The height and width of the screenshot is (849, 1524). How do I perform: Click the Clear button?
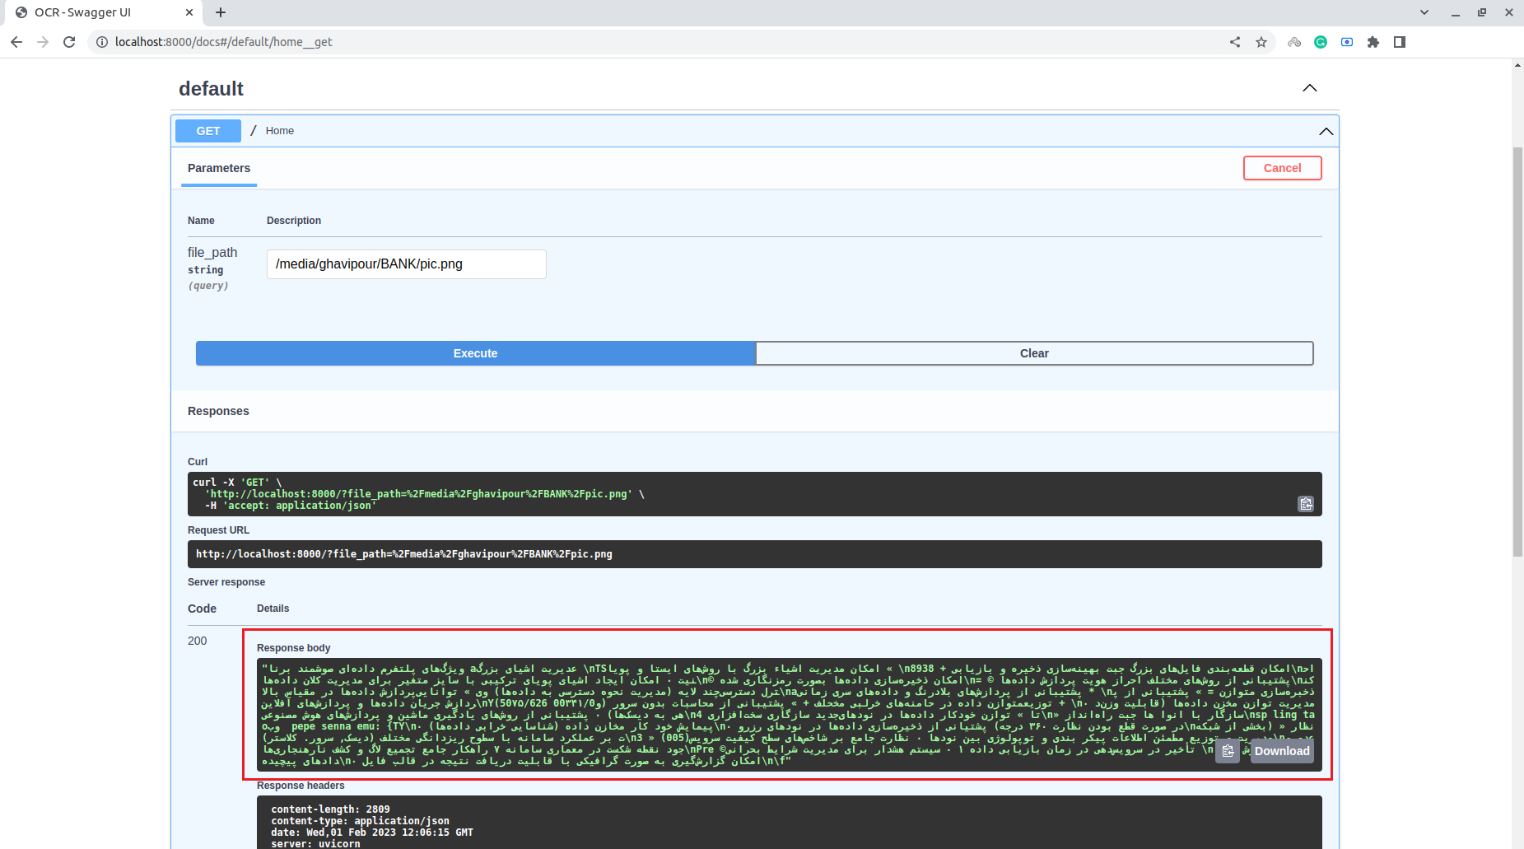point(1034,353)
